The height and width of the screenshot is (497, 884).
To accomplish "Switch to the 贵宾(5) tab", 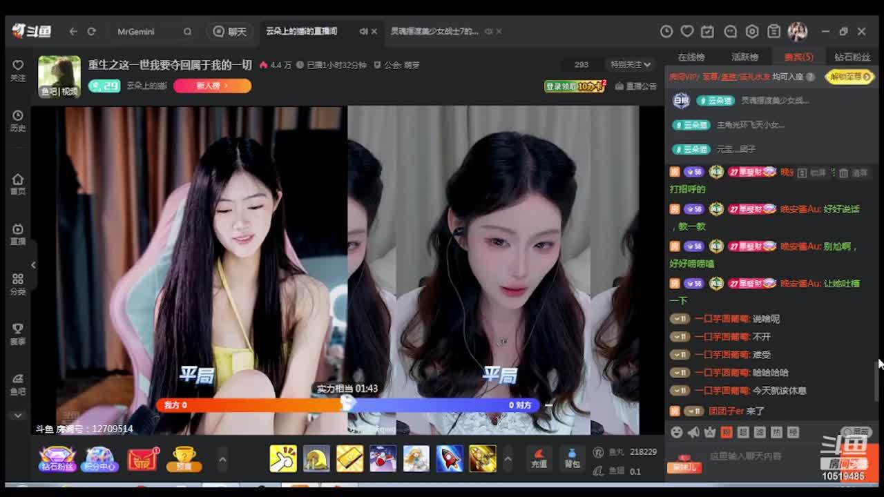I will tap(798, 57).
